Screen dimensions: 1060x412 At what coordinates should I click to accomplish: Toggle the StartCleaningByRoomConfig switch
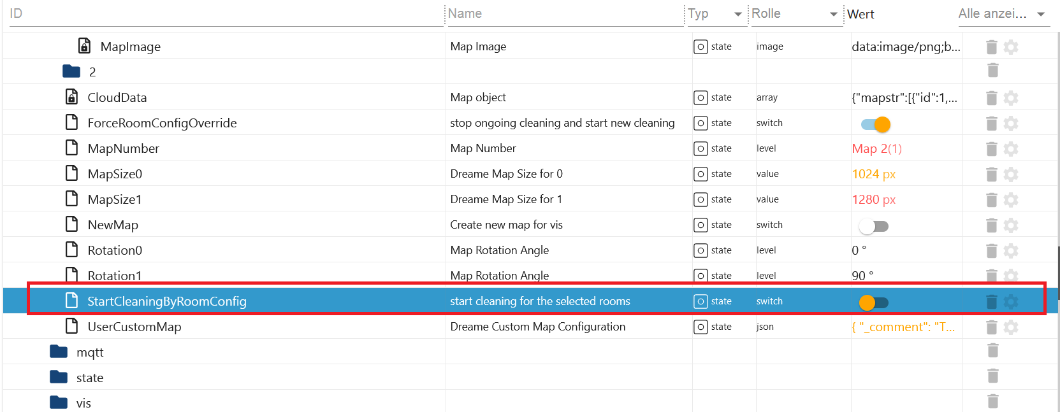(x=873, y=302)
